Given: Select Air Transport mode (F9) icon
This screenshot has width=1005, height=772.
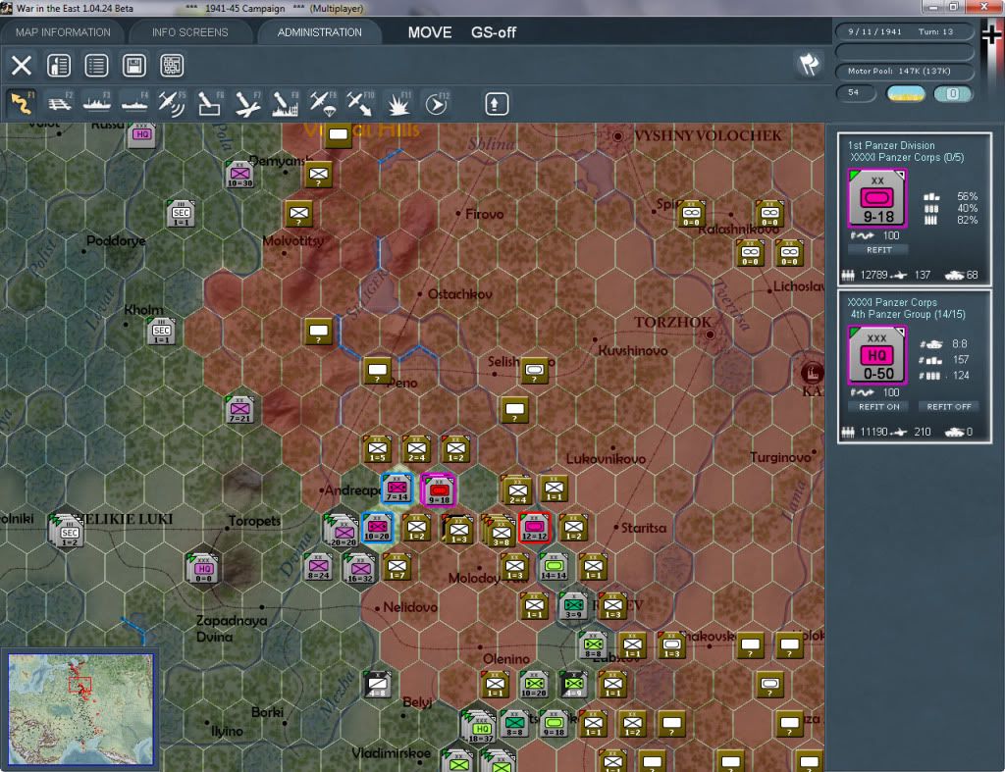Looking at the screenshot, I should point(322,103).
